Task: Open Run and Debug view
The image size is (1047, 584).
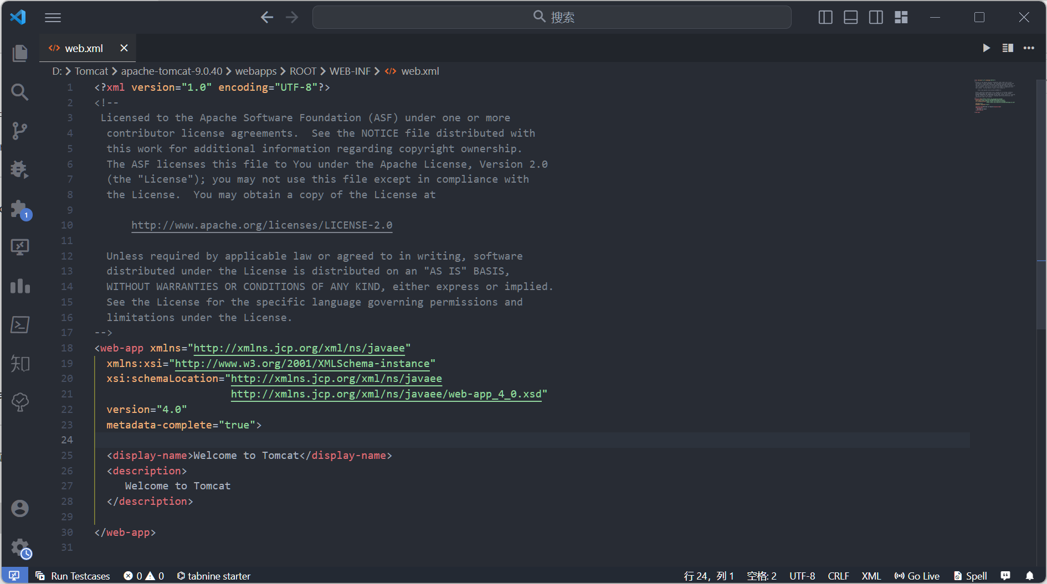Action: 20,169
